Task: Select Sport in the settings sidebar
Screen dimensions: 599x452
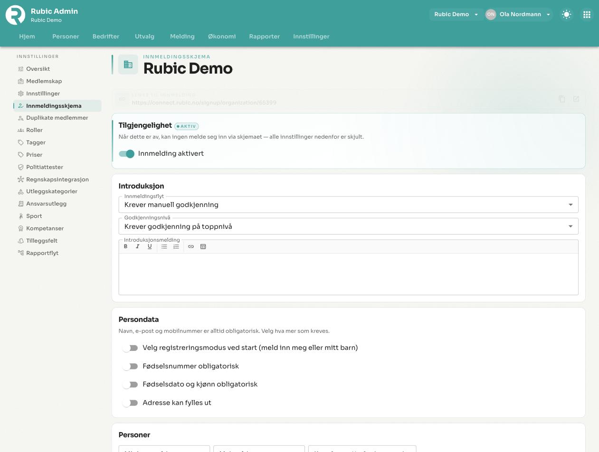Action: tap(34, 216)
